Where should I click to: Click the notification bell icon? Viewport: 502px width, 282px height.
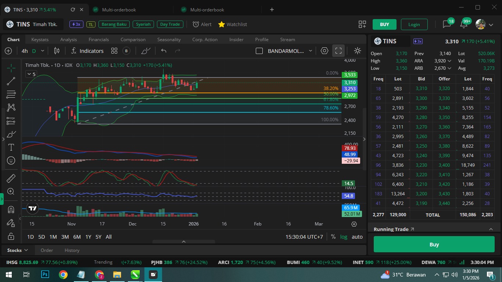click(x=464, y=25)
